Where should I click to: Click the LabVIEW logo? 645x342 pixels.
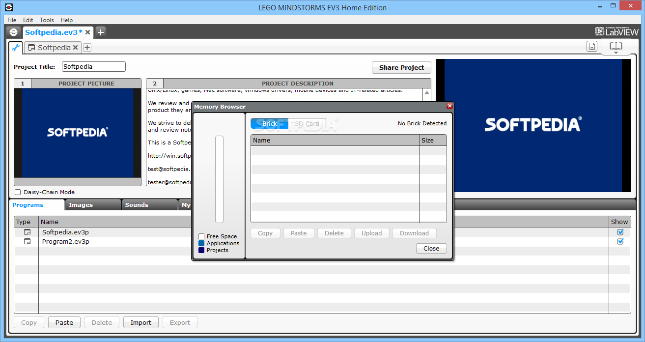(617, 31)
